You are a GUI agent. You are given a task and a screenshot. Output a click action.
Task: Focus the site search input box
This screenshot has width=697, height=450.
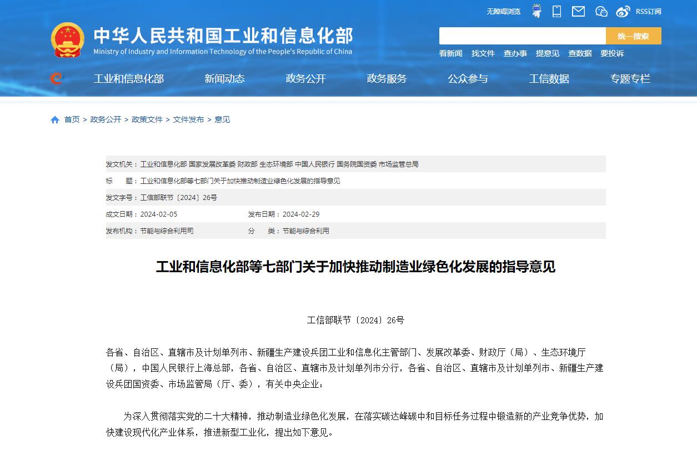pos(523,36)
